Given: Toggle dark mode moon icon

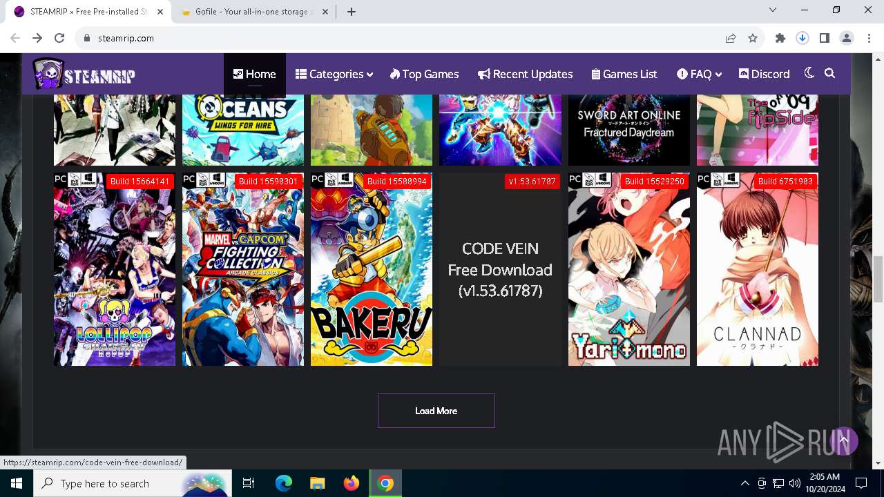Looking at the screenshot, I should pyautogui.click(x=809, y=73).
